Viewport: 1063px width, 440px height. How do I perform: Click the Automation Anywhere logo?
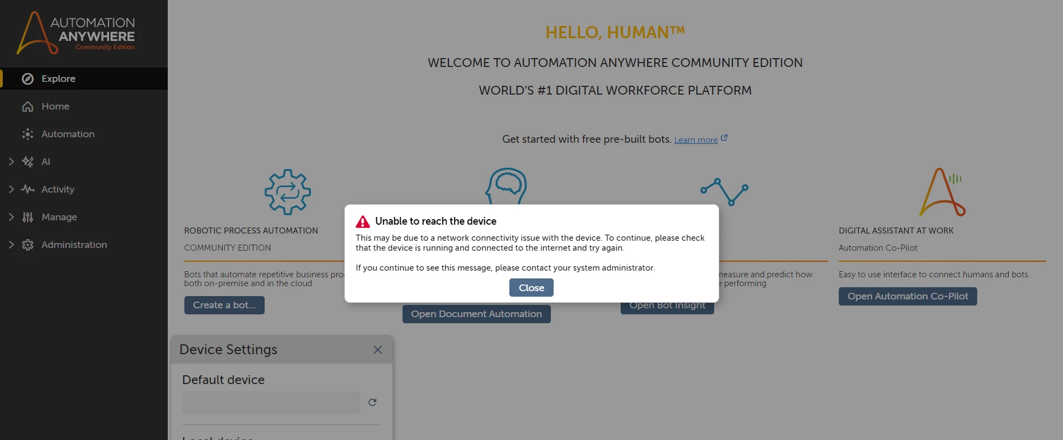(76, 33)
